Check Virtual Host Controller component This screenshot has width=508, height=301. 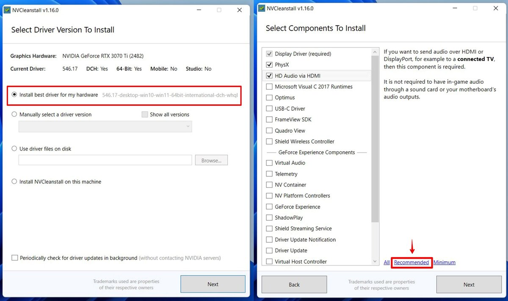(269, 262)
